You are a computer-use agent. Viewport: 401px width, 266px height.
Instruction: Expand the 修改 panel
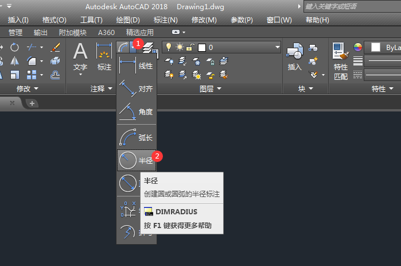point(28,88)
